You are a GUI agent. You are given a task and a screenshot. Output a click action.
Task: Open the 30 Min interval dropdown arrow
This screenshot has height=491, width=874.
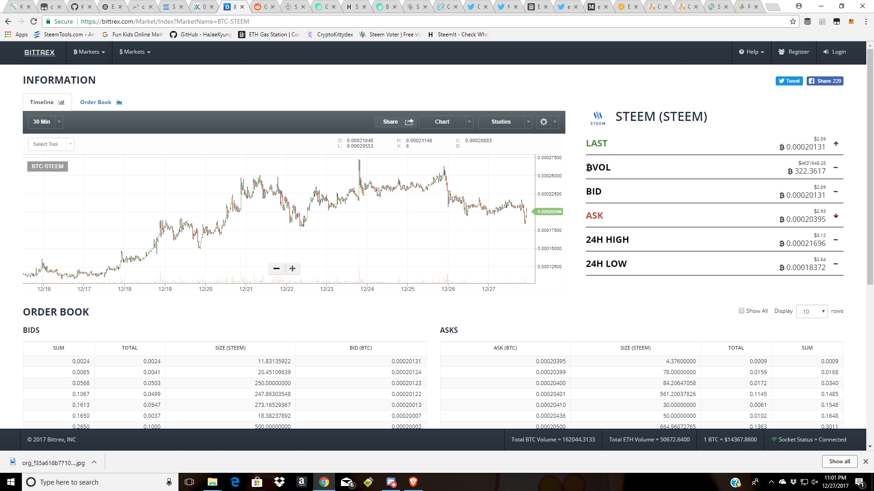pos(59,122)
